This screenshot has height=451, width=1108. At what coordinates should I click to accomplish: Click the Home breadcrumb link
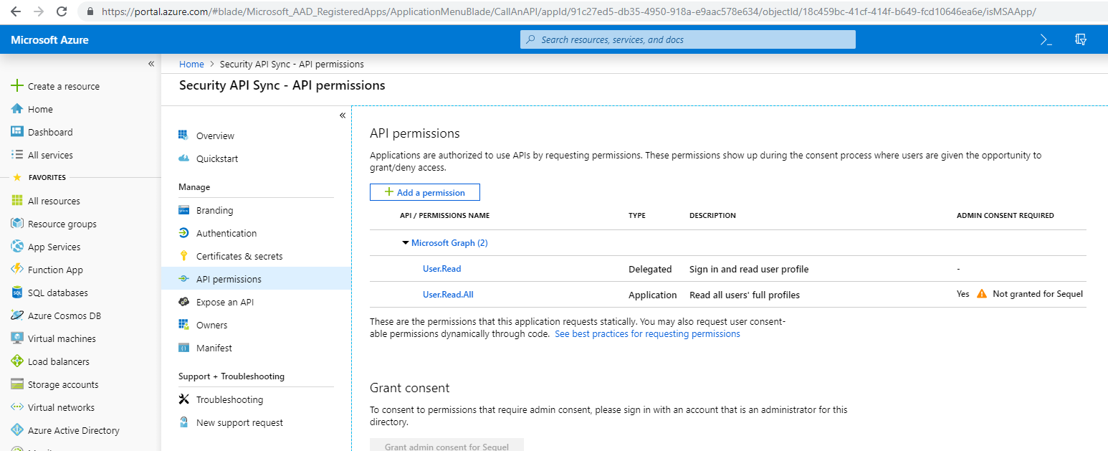(x=191, y=65)
